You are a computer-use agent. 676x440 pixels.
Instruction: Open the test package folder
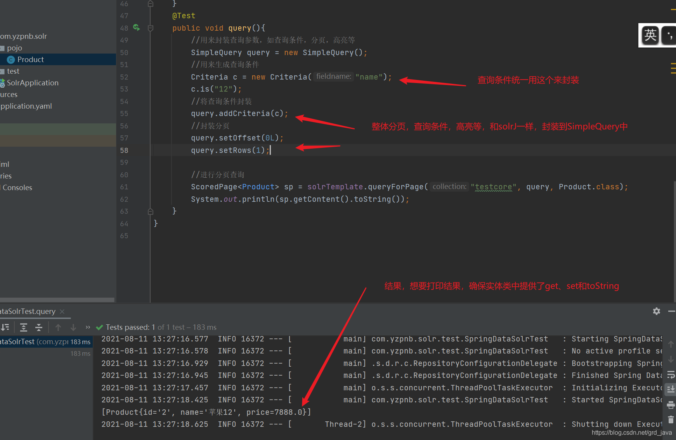coord(13,71)
